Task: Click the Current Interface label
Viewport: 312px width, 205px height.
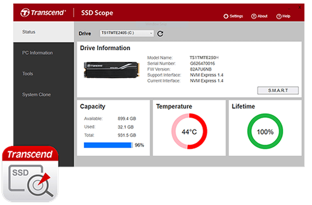Action: coord(164,81)
